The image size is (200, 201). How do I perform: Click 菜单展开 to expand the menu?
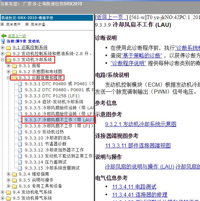coord(13,24)
